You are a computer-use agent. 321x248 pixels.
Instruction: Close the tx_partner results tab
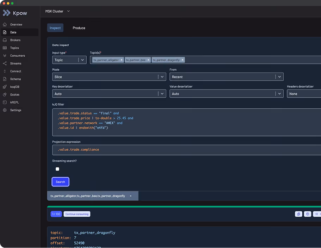(x=131, y=196)
